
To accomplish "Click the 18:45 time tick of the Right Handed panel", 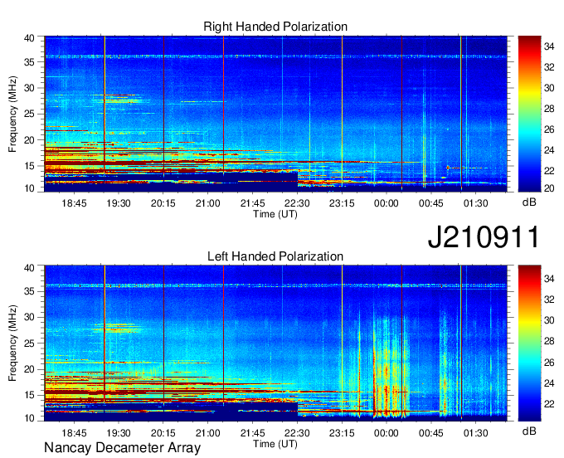I will point(74,203).
